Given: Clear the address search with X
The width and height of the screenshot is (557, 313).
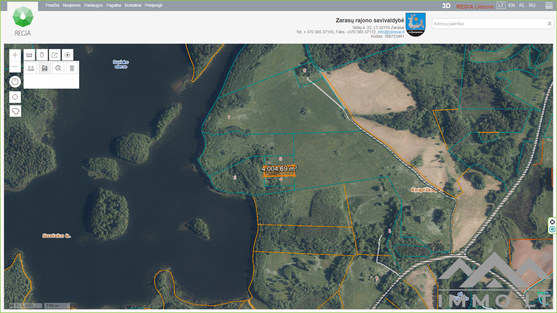Looking at the screenshot, I should point(549,24).
